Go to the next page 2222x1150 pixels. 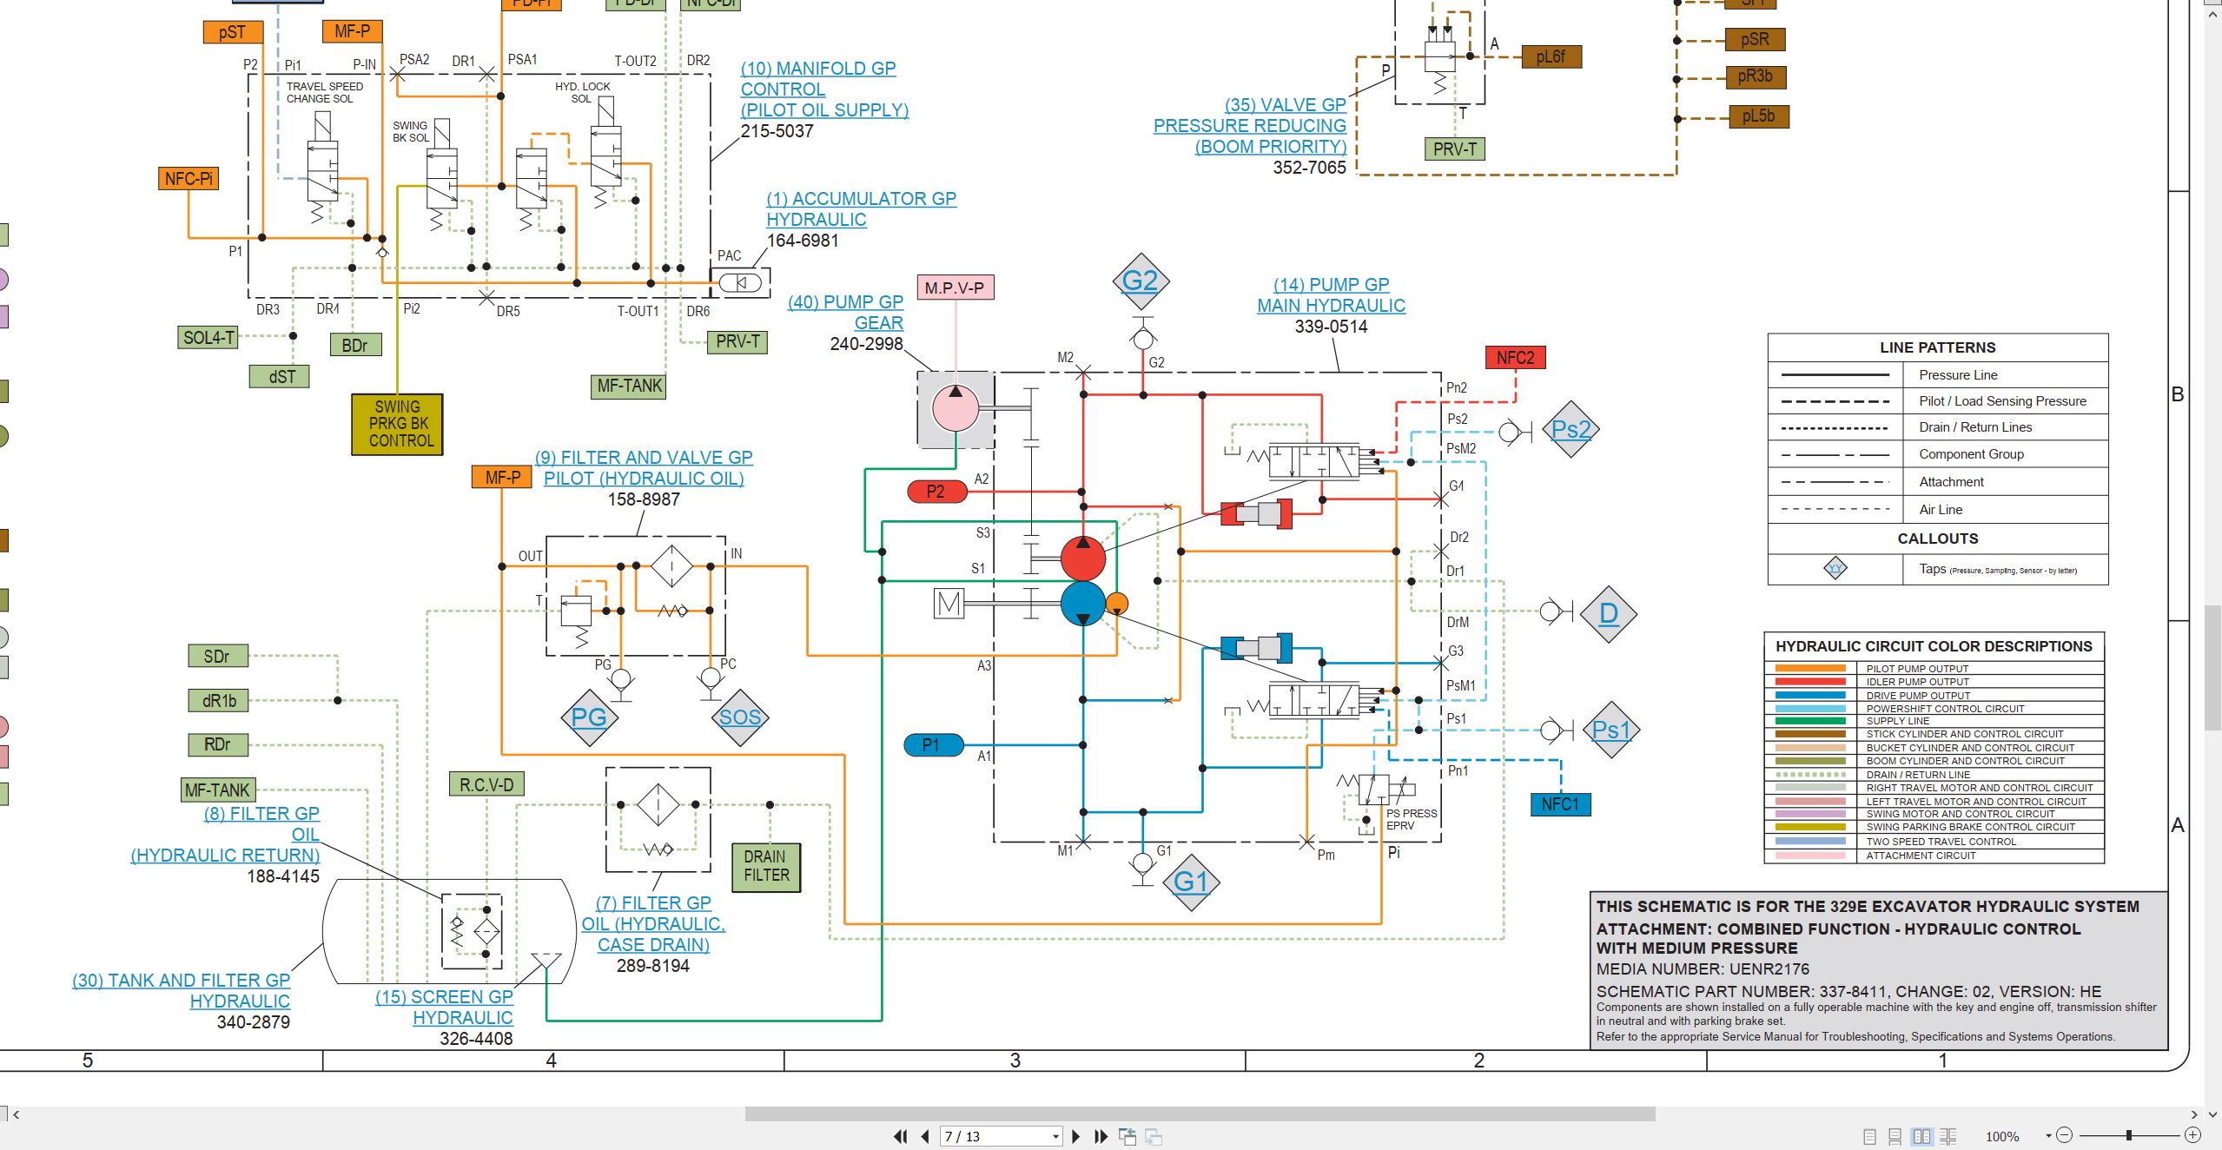(1076, 1136)
